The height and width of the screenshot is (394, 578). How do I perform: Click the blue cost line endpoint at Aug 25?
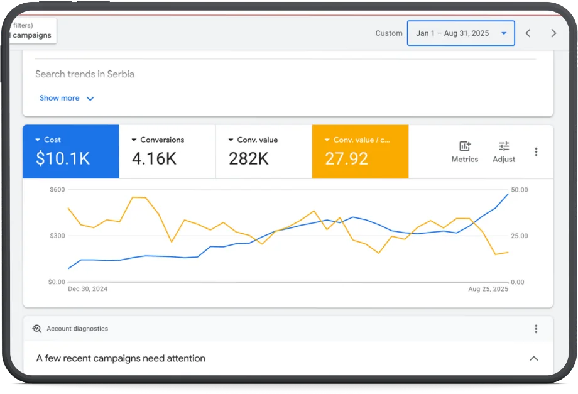tap(508, 194)
